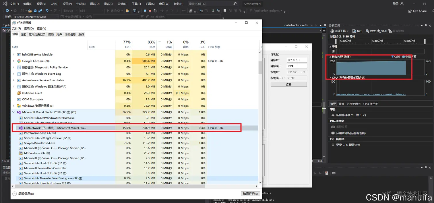Select the ScriptedSandbox64.exe process row
This screenshot has height=203, width=434.
pos(134,143)
